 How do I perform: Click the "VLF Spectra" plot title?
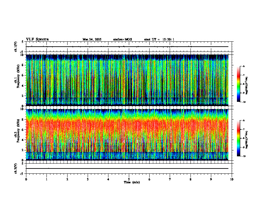[37, 39]
